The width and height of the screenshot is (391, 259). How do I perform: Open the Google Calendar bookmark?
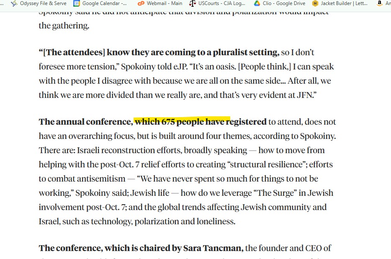[100, 3]
